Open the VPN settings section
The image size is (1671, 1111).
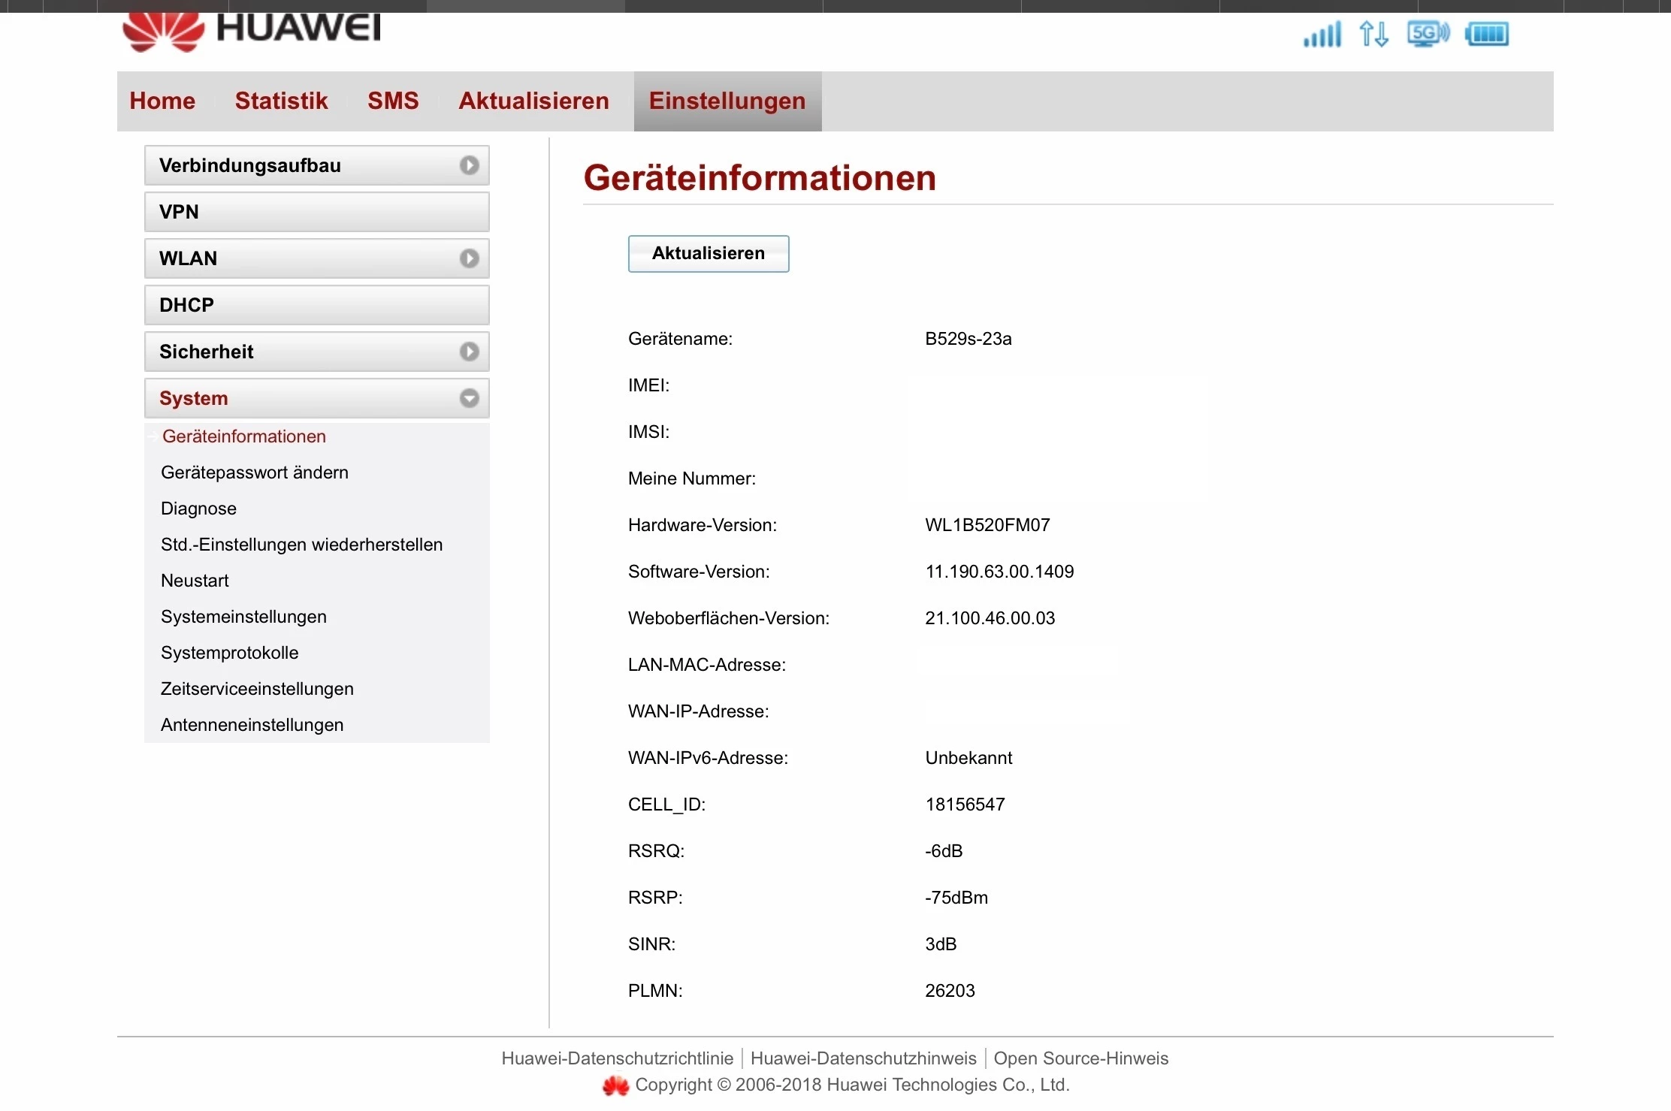(316, 212)
